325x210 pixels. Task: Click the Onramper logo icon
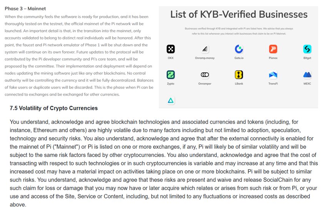point(205,75)
